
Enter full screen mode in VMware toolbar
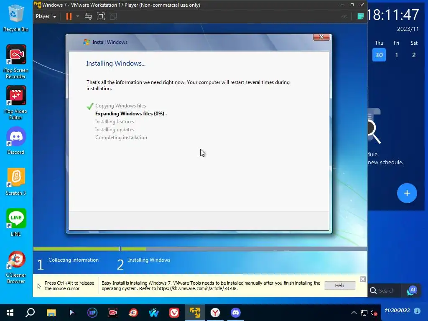(101, 16)
